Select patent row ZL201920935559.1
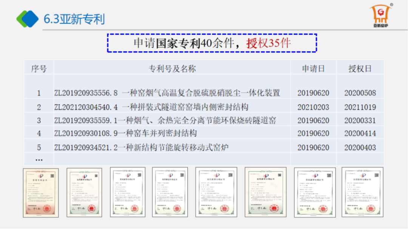408x229 pixels. point(165,121)
